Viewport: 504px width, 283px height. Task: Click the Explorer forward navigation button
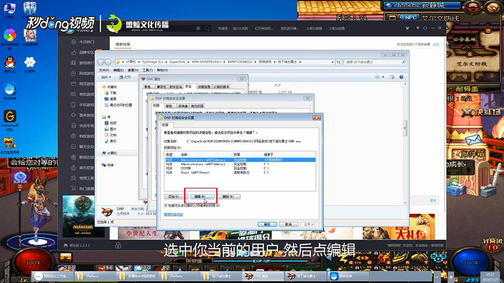pyautogui.click(x=108, y=62)
